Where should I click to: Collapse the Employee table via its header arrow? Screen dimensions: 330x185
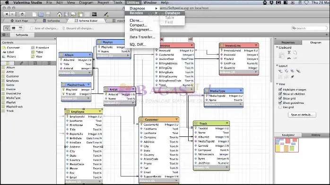click(x=100, y=111)
